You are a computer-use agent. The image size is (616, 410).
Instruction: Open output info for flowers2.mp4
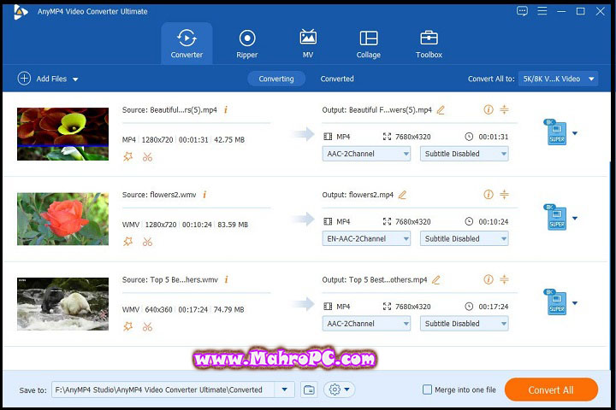coord(489,194)
